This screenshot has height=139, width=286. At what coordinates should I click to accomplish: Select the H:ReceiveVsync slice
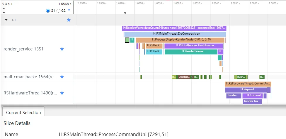[x=174, y=28]
